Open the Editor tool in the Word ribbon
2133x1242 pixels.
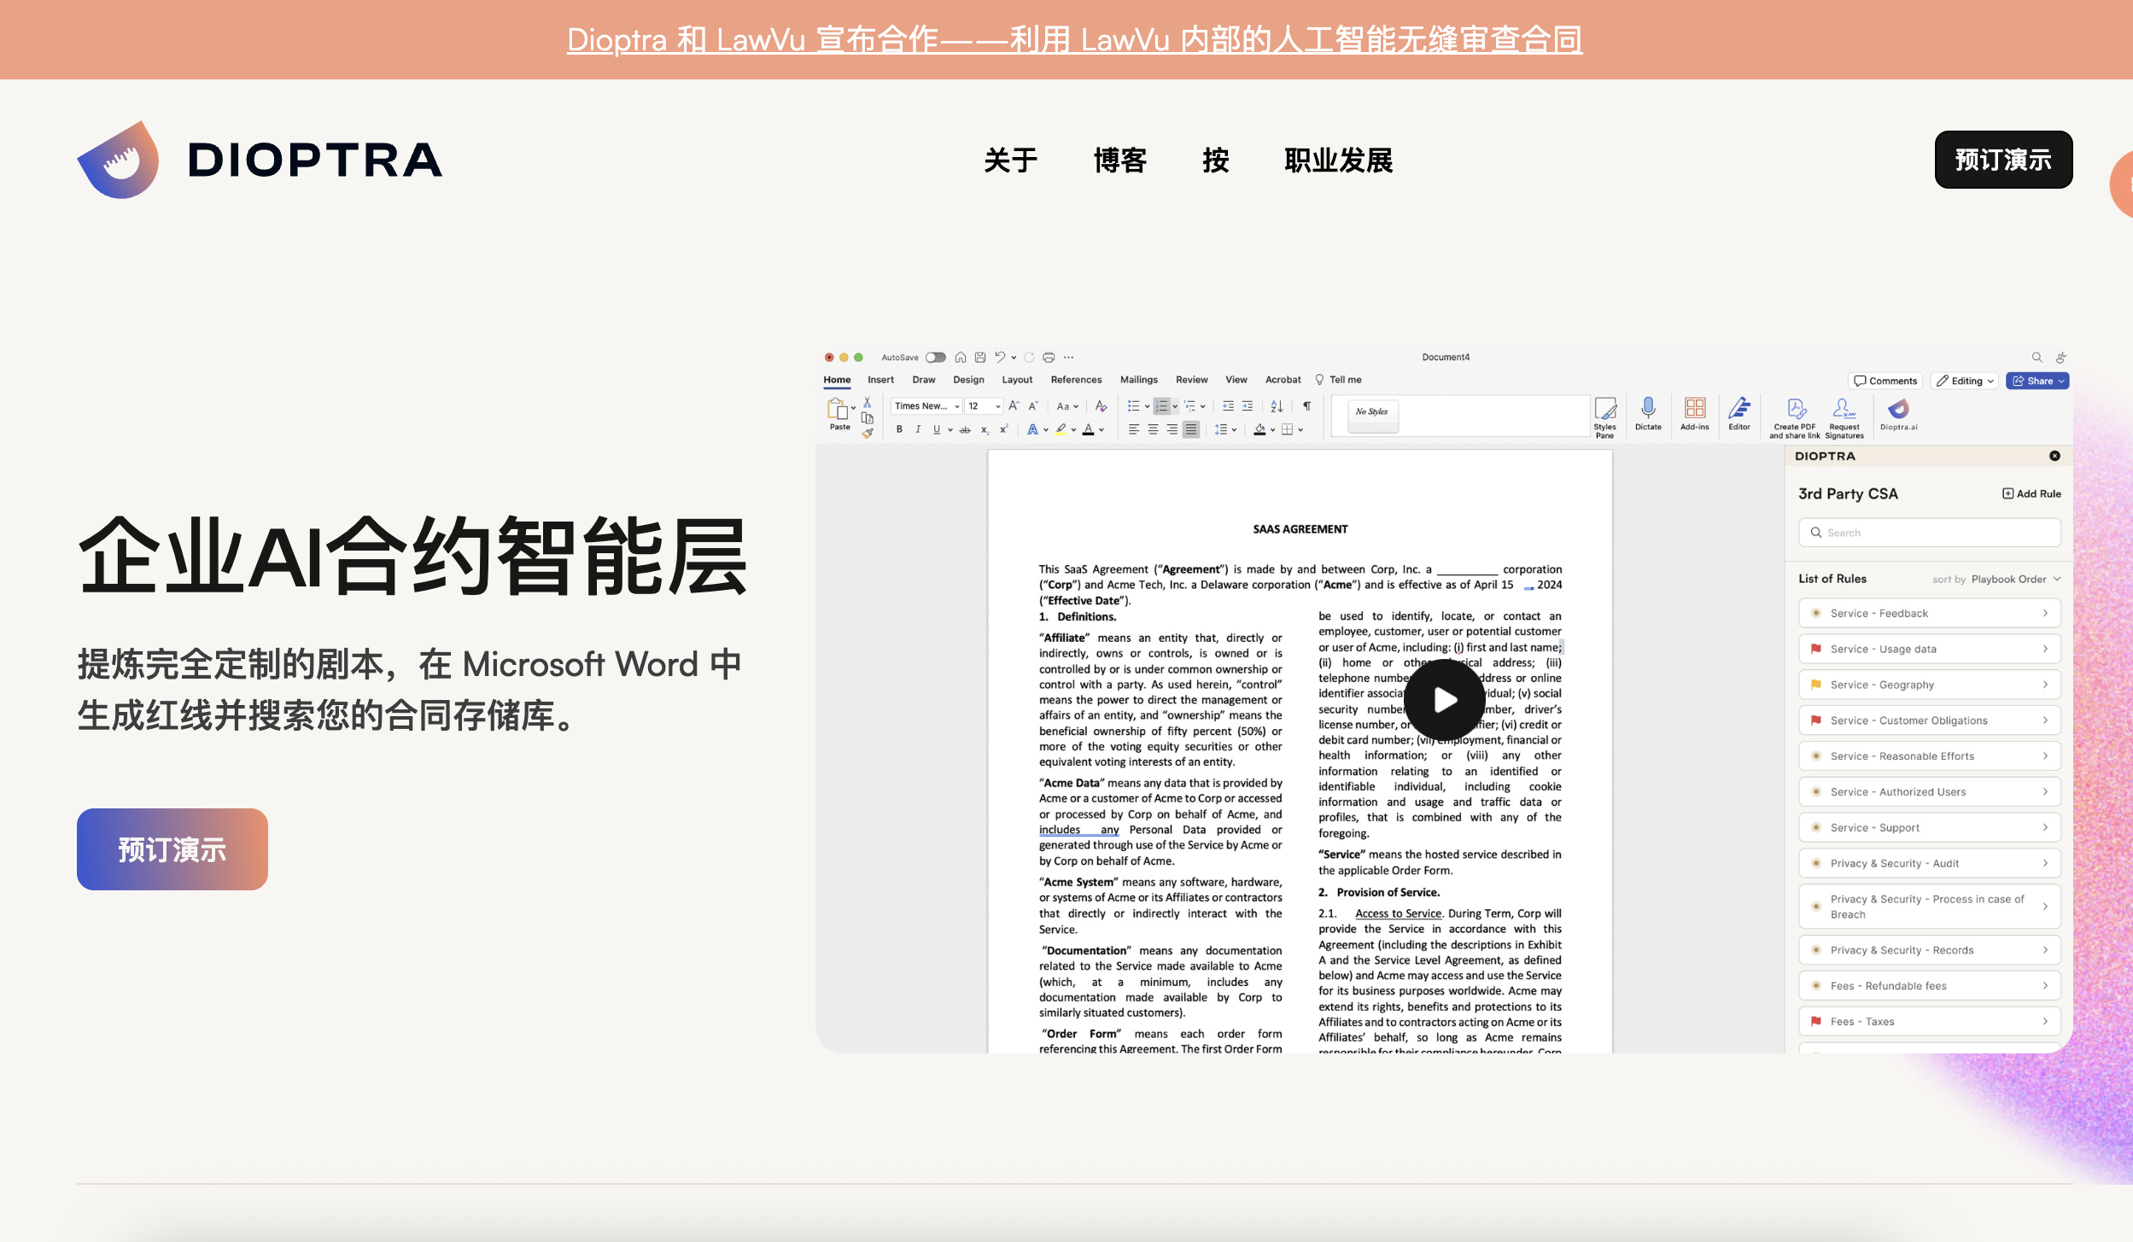point(1739,414)
